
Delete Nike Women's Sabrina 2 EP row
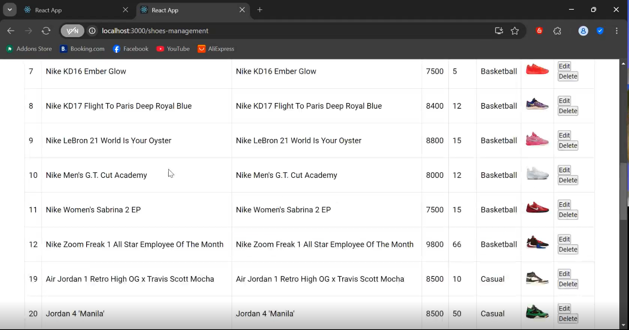point(568,215)
